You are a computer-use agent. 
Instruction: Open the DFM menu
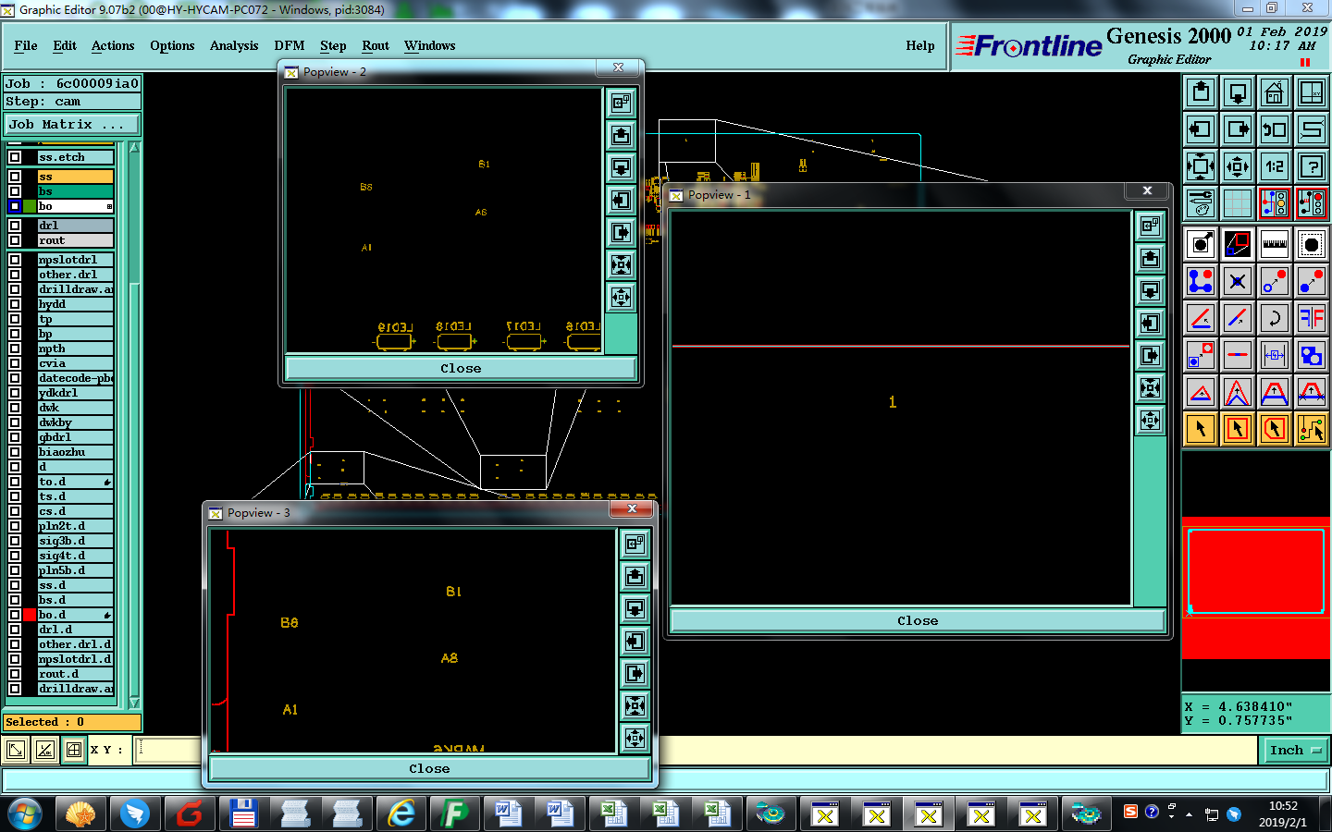point(290,45)
